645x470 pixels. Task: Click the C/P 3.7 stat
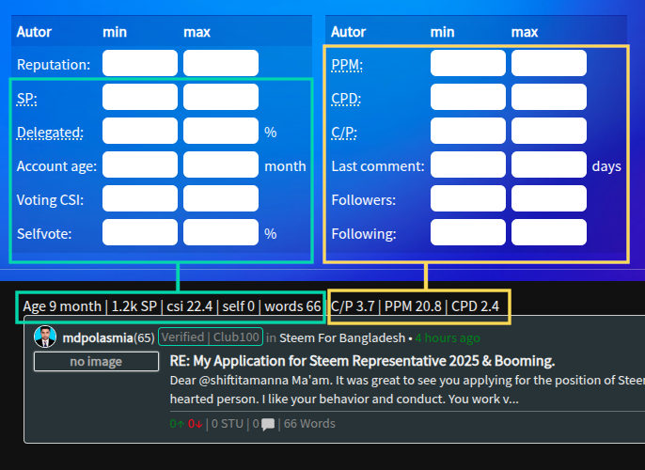point(353,306)
